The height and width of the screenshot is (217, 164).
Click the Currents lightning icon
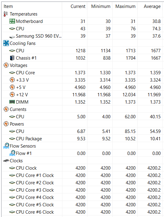6,109
